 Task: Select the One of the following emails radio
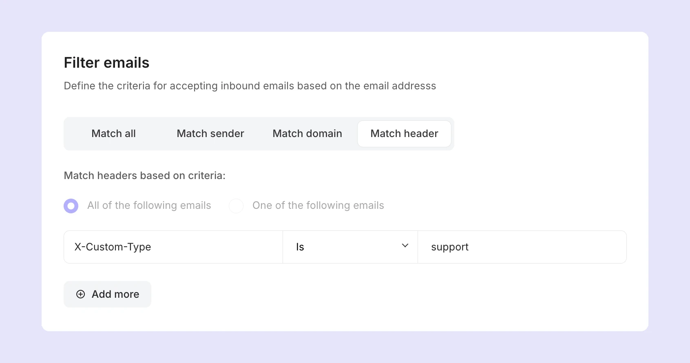[237, 206]
